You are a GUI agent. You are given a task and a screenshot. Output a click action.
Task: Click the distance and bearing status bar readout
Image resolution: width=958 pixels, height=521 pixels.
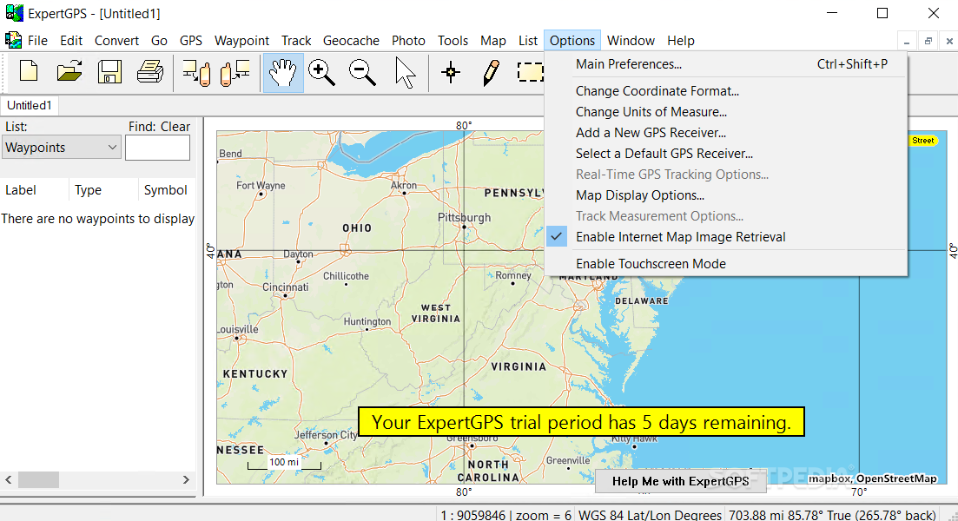tap(832, 515)
